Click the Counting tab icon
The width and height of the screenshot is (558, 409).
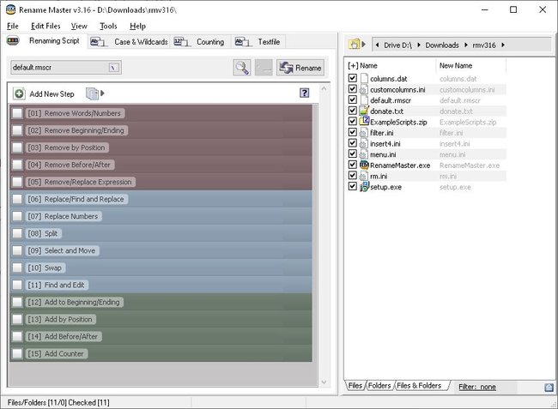(181, 42)
